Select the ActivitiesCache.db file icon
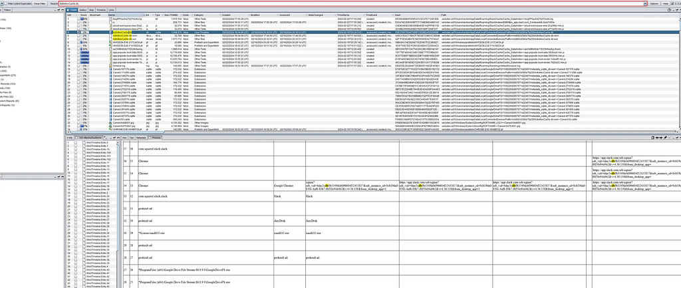Viewport: 681px width, 288px height. (110, 32)
